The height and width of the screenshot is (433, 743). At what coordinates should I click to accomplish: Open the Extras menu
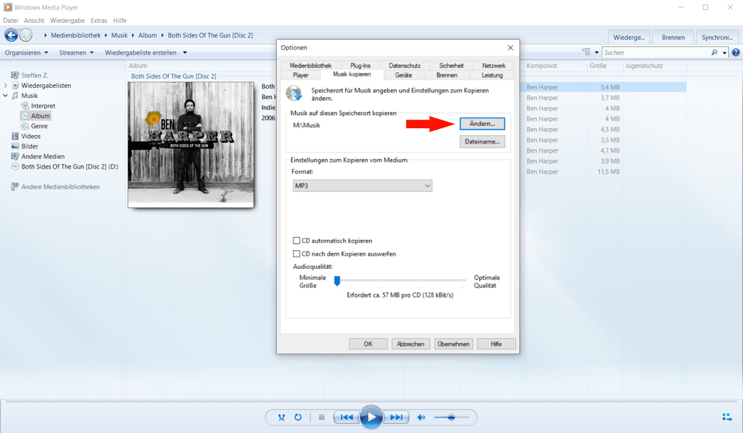[x=99, y=20]
